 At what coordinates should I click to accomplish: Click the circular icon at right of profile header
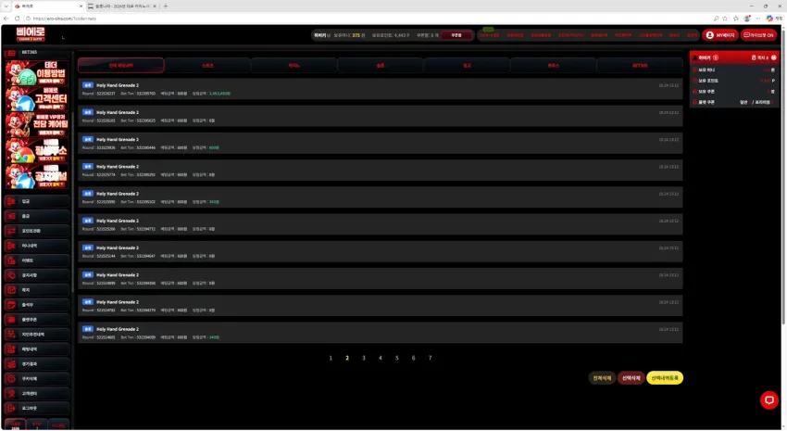point(773,57)
